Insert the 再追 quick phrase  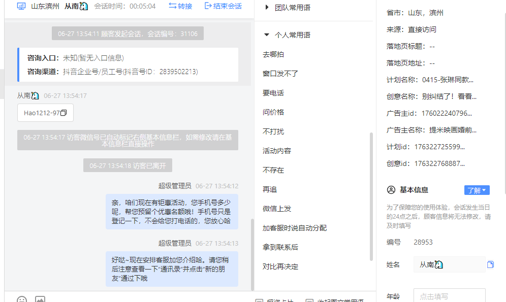click(270, 189)
